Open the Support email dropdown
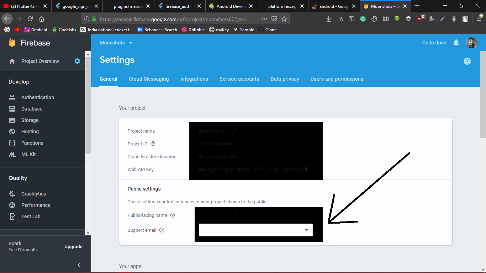486x273 pixels. 256,230
